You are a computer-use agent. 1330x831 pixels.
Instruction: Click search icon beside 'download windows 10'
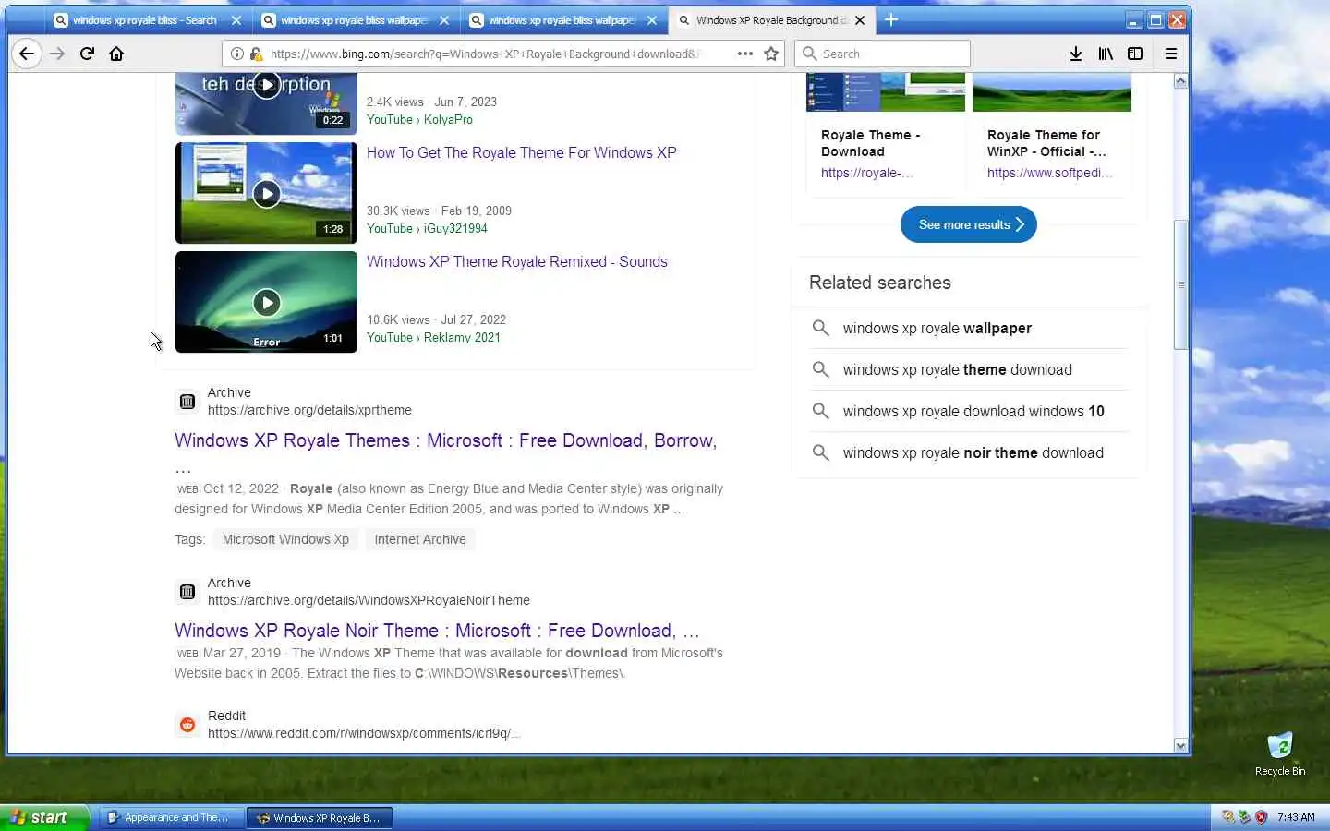click(820, 411)
